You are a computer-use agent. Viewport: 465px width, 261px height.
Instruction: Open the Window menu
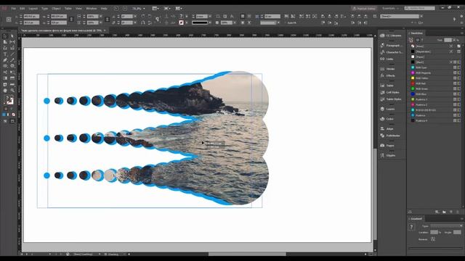pos(92,9)
